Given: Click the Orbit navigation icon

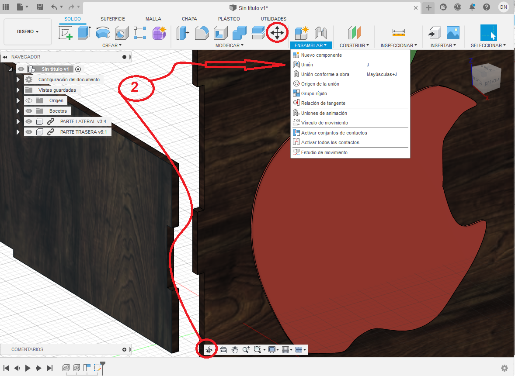Looking at the screenshot, I should [x=209, y=350].
